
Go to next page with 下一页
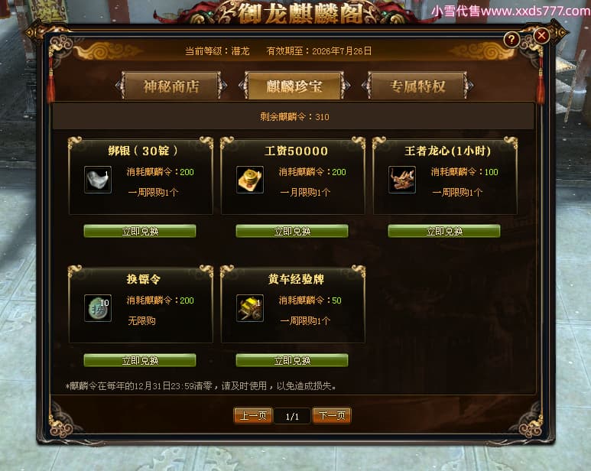[x=332, y=416]
